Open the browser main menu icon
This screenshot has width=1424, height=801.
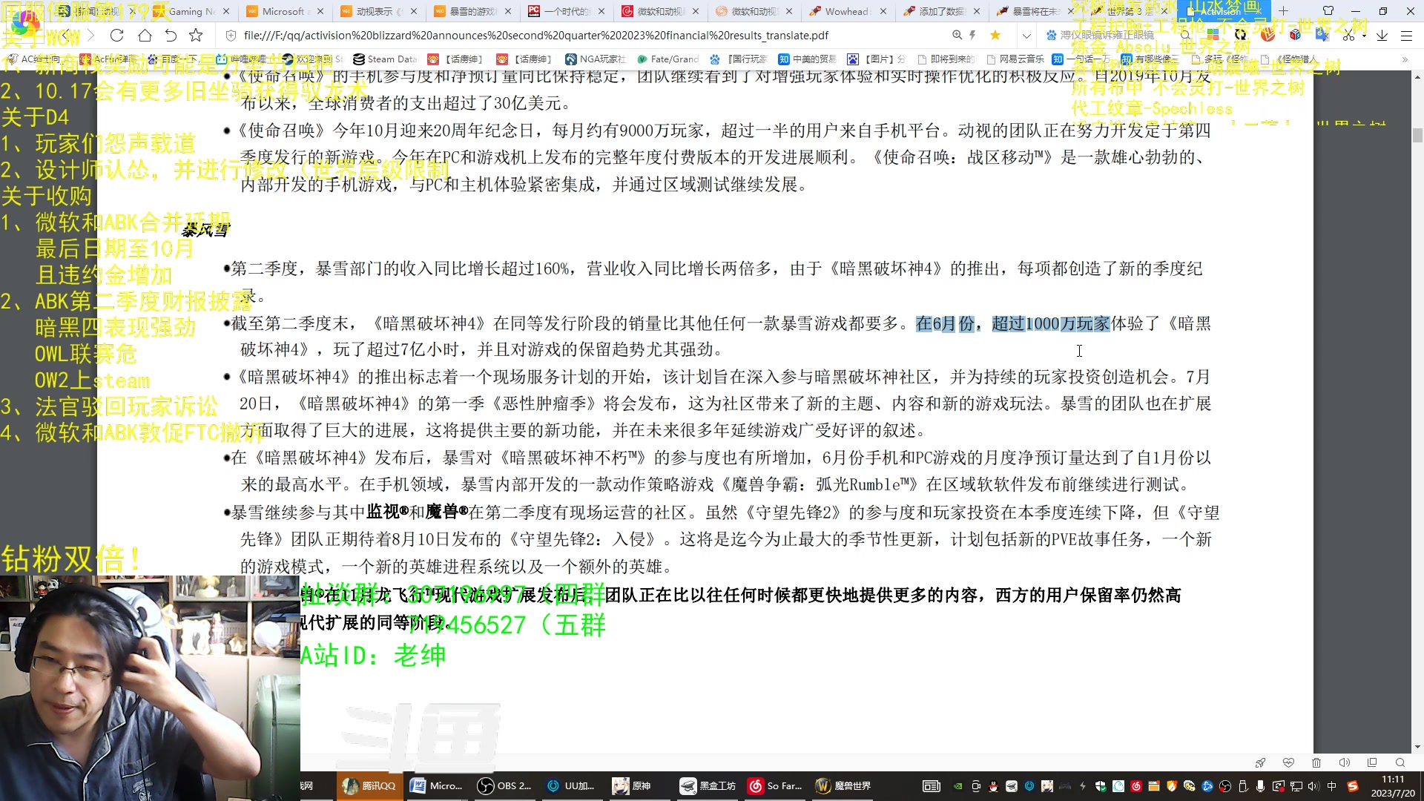(x=1406, y=35)
